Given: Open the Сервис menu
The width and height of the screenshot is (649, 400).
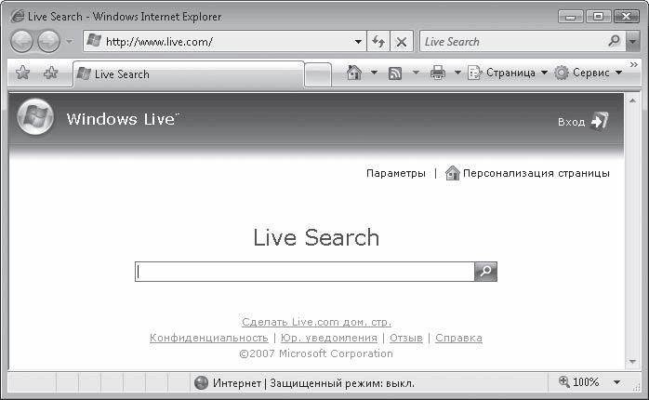Looking at the screenshot, I should tap(588, 73).
